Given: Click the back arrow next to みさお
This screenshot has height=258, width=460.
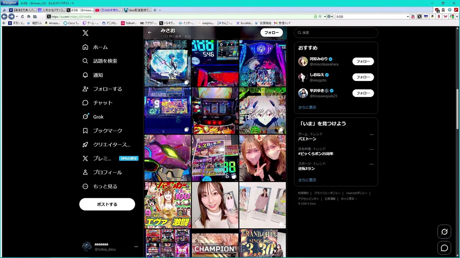Looking at the screenshot, I should click(150, 33).
